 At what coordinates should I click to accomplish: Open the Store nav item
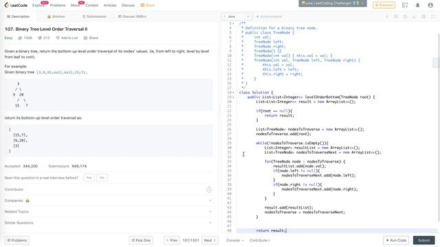[148, 5]
